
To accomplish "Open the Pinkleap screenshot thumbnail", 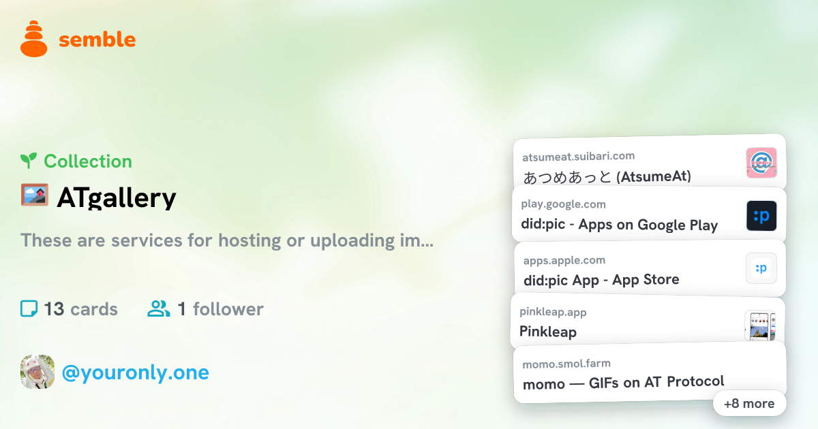I will point(761,325).
